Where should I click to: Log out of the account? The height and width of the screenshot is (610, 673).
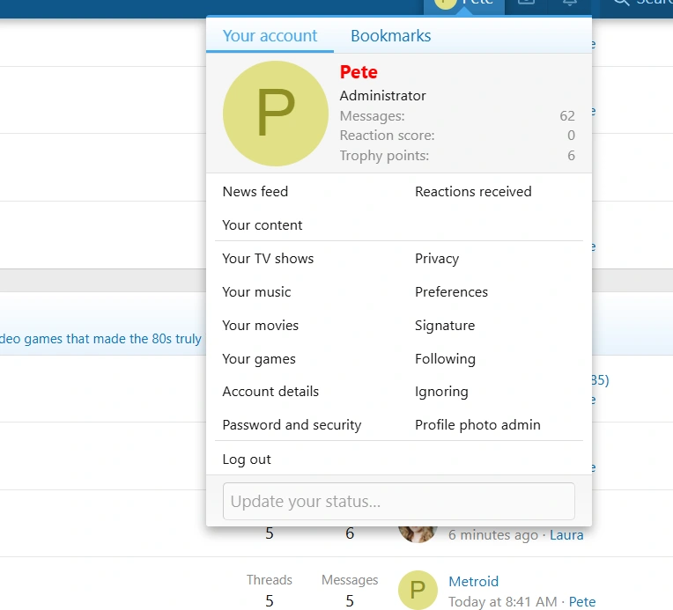tap(247, 459)
